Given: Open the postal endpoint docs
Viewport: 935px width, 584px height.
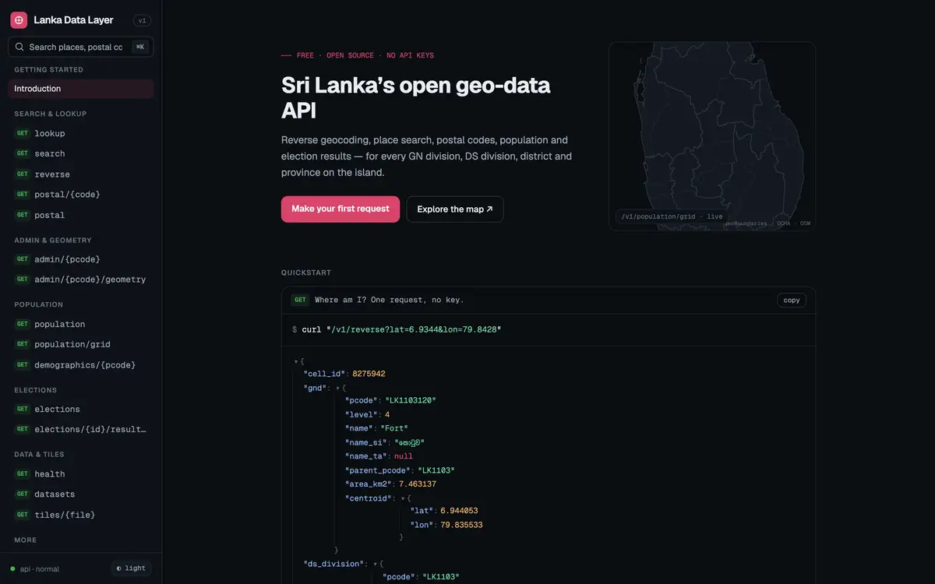Looking at the screenshot, I should point(81,215).
